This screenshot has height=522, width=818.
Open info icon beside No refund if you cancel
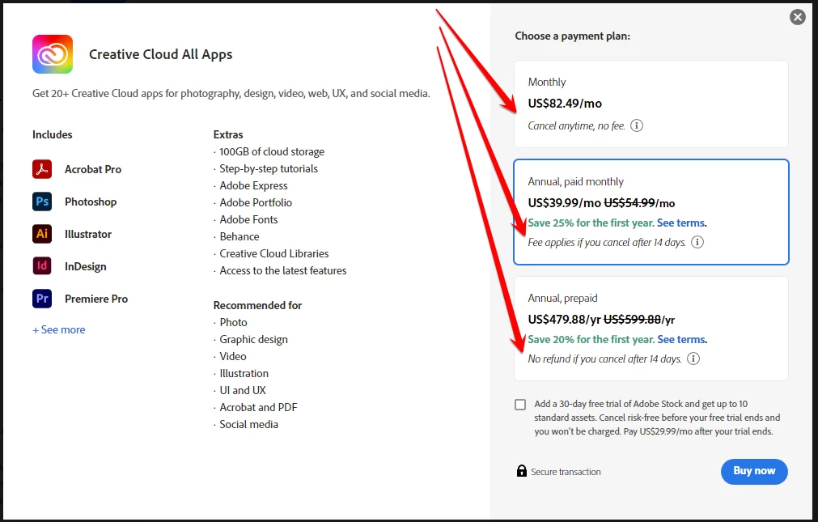pos(693,359)
